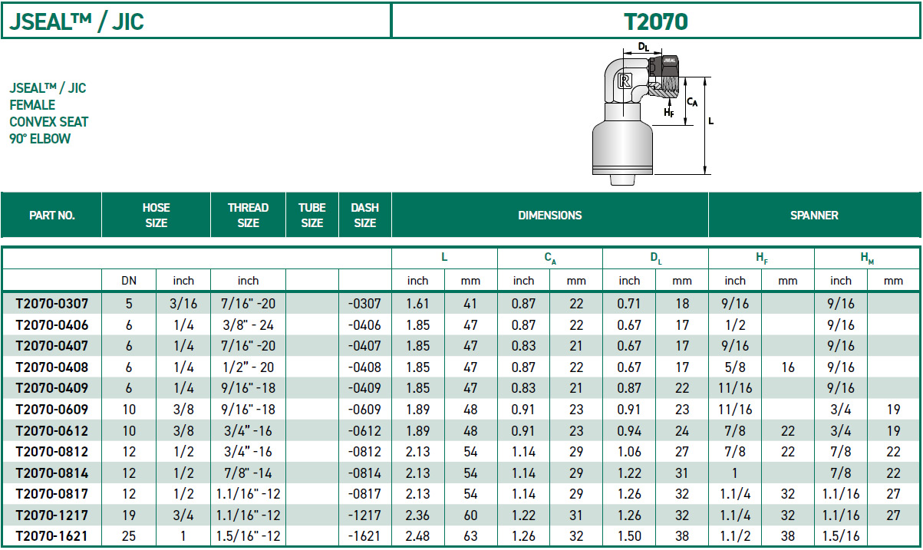Click the 90° ELBOW description text
The height and width of the screenshot is (550, 923).
pos(40,139)
